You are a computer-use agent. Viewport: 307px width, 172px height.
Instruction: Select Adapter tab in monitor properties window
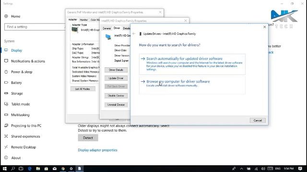pos(72,20)
